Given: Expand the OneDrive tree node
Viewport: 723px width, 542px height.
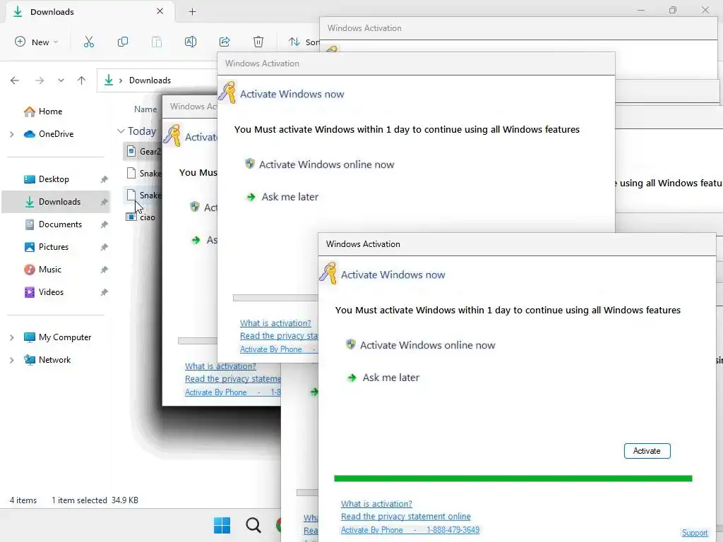Looking at the screenshot, I should click(11, 134).
